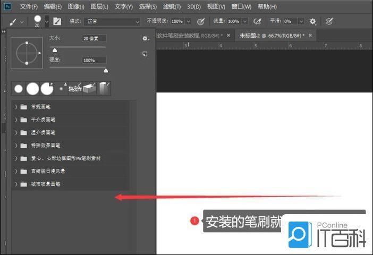The height and width of the screenshot is (255, 373).
Task: Click the 平滑 0% smoothing value field
Action: [x=290, y=21]
